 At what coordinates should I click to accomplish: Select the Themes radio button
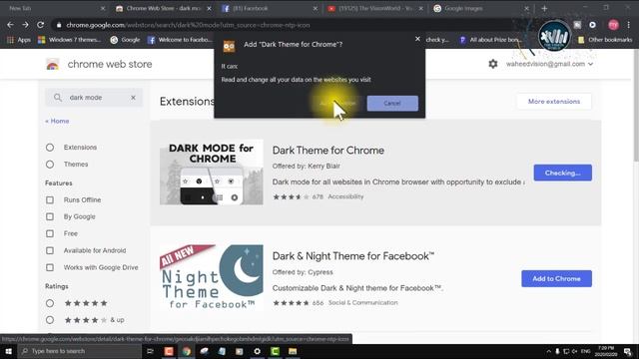[x=50, y=165]
